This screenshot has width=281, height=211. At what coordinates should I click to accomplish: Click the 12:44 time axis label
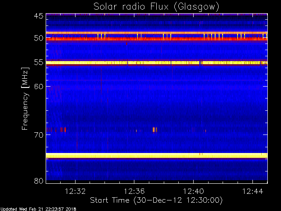253,191
